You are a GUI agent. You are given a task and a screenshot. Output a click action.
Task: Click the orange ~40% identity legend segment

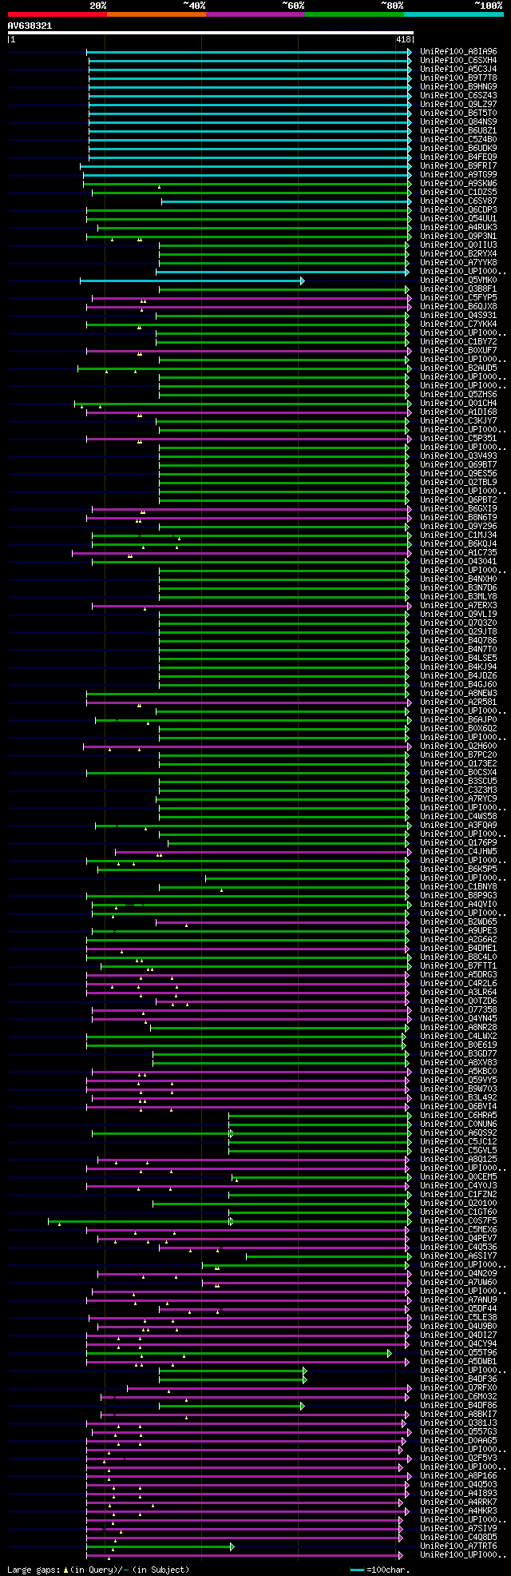(x=156, y=14)
